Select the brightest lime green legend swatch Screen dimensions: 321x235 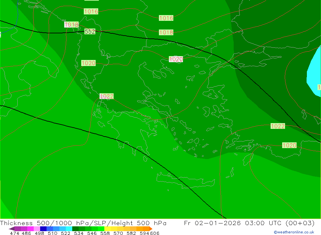point(101,229)
